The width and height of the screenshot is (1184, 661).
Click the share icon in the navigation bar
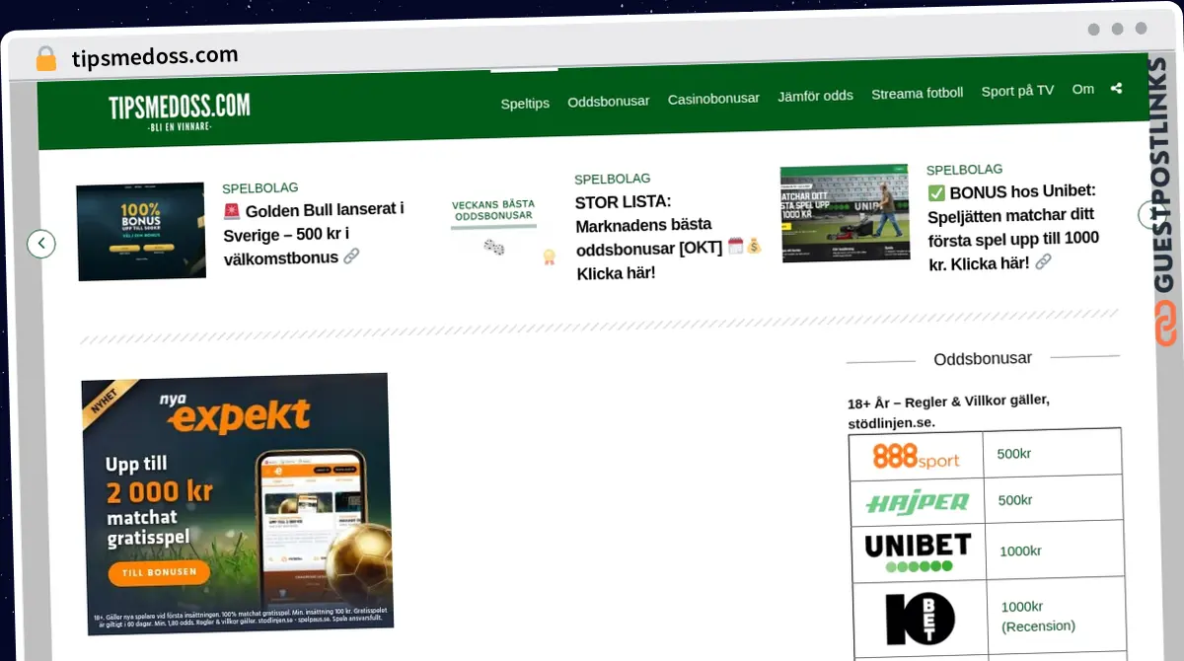pos(1116,88)
